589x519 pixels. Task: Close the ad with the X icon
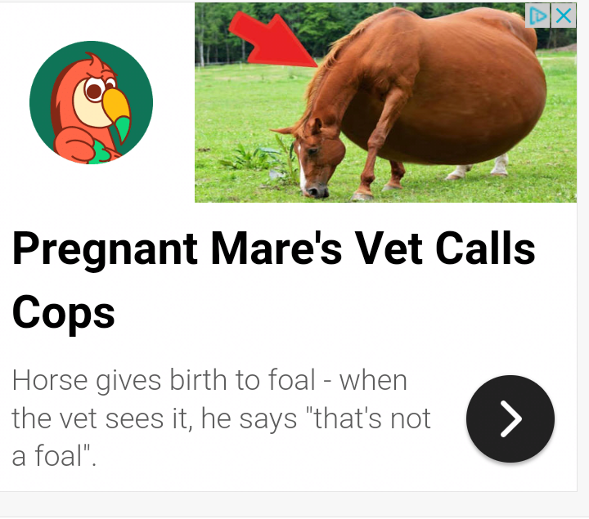tap(564, 16)
